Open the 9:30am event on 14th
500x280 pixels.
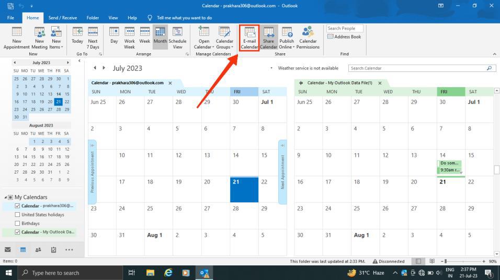click(x=449, y=170)
